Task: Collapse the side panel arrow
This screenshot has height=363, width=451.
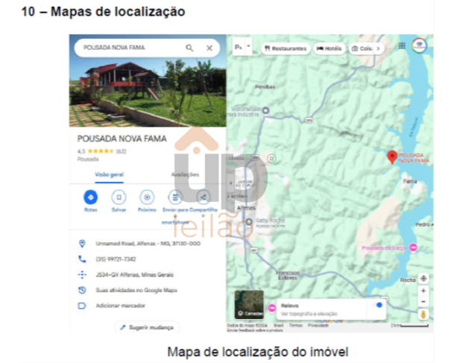Action: (x=230, y=183)
